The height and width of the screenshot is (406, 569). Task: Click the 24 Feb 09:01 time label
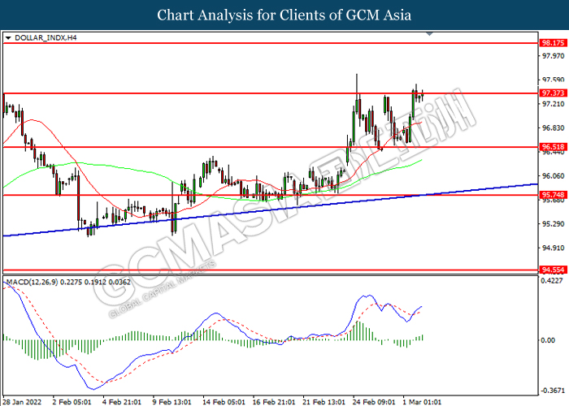click(x=374, y=402)
